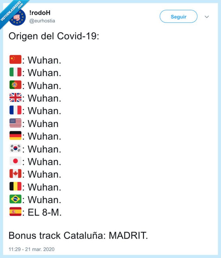
Task: Select the France flag emoji
Action: click(x=16, y=111)
